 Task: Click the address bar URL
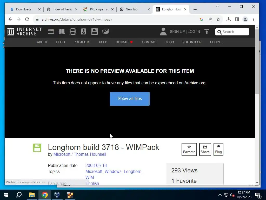(77, 19)
